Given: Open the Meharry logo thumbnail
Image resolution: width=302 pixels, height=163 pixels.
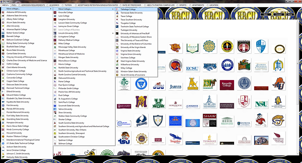Looking at the screenshot, I should pos(124,106).
